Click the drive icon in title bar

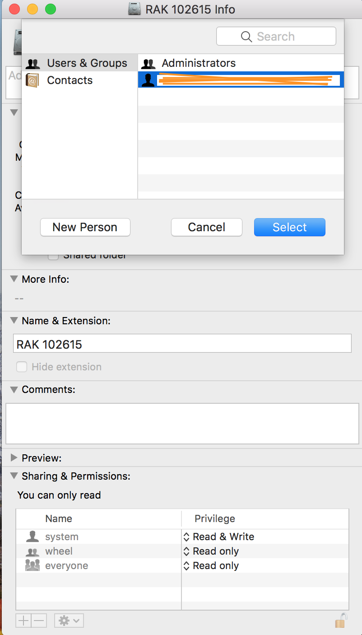(135, 9)
